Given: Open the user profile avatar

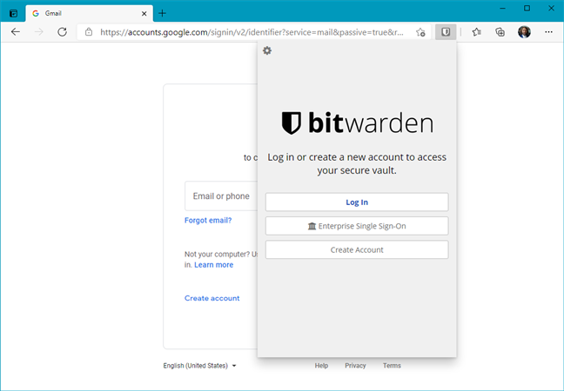Looking at the screenshot, I should coord(524,32).
